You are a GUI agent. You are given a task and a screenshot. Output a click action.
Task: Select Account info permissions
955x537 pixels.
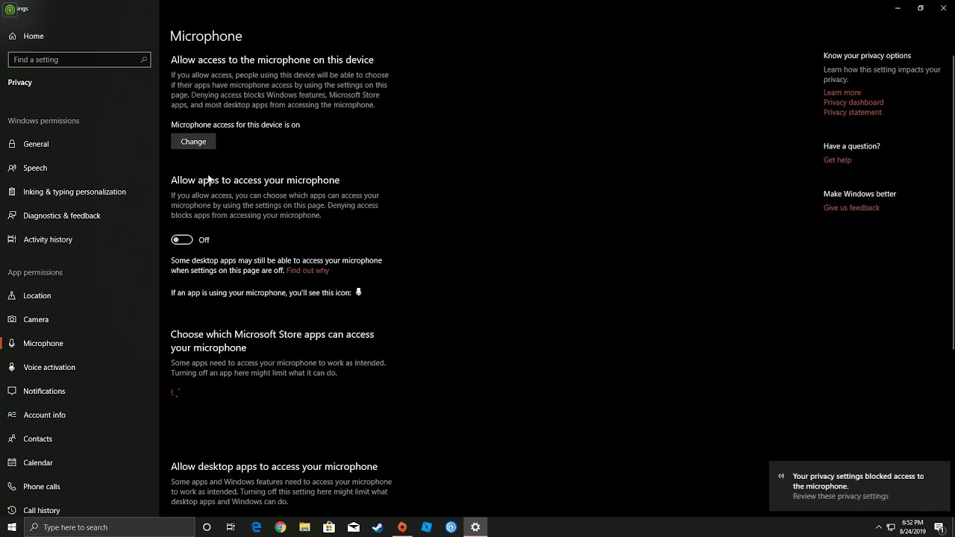[x=37, y=415]
